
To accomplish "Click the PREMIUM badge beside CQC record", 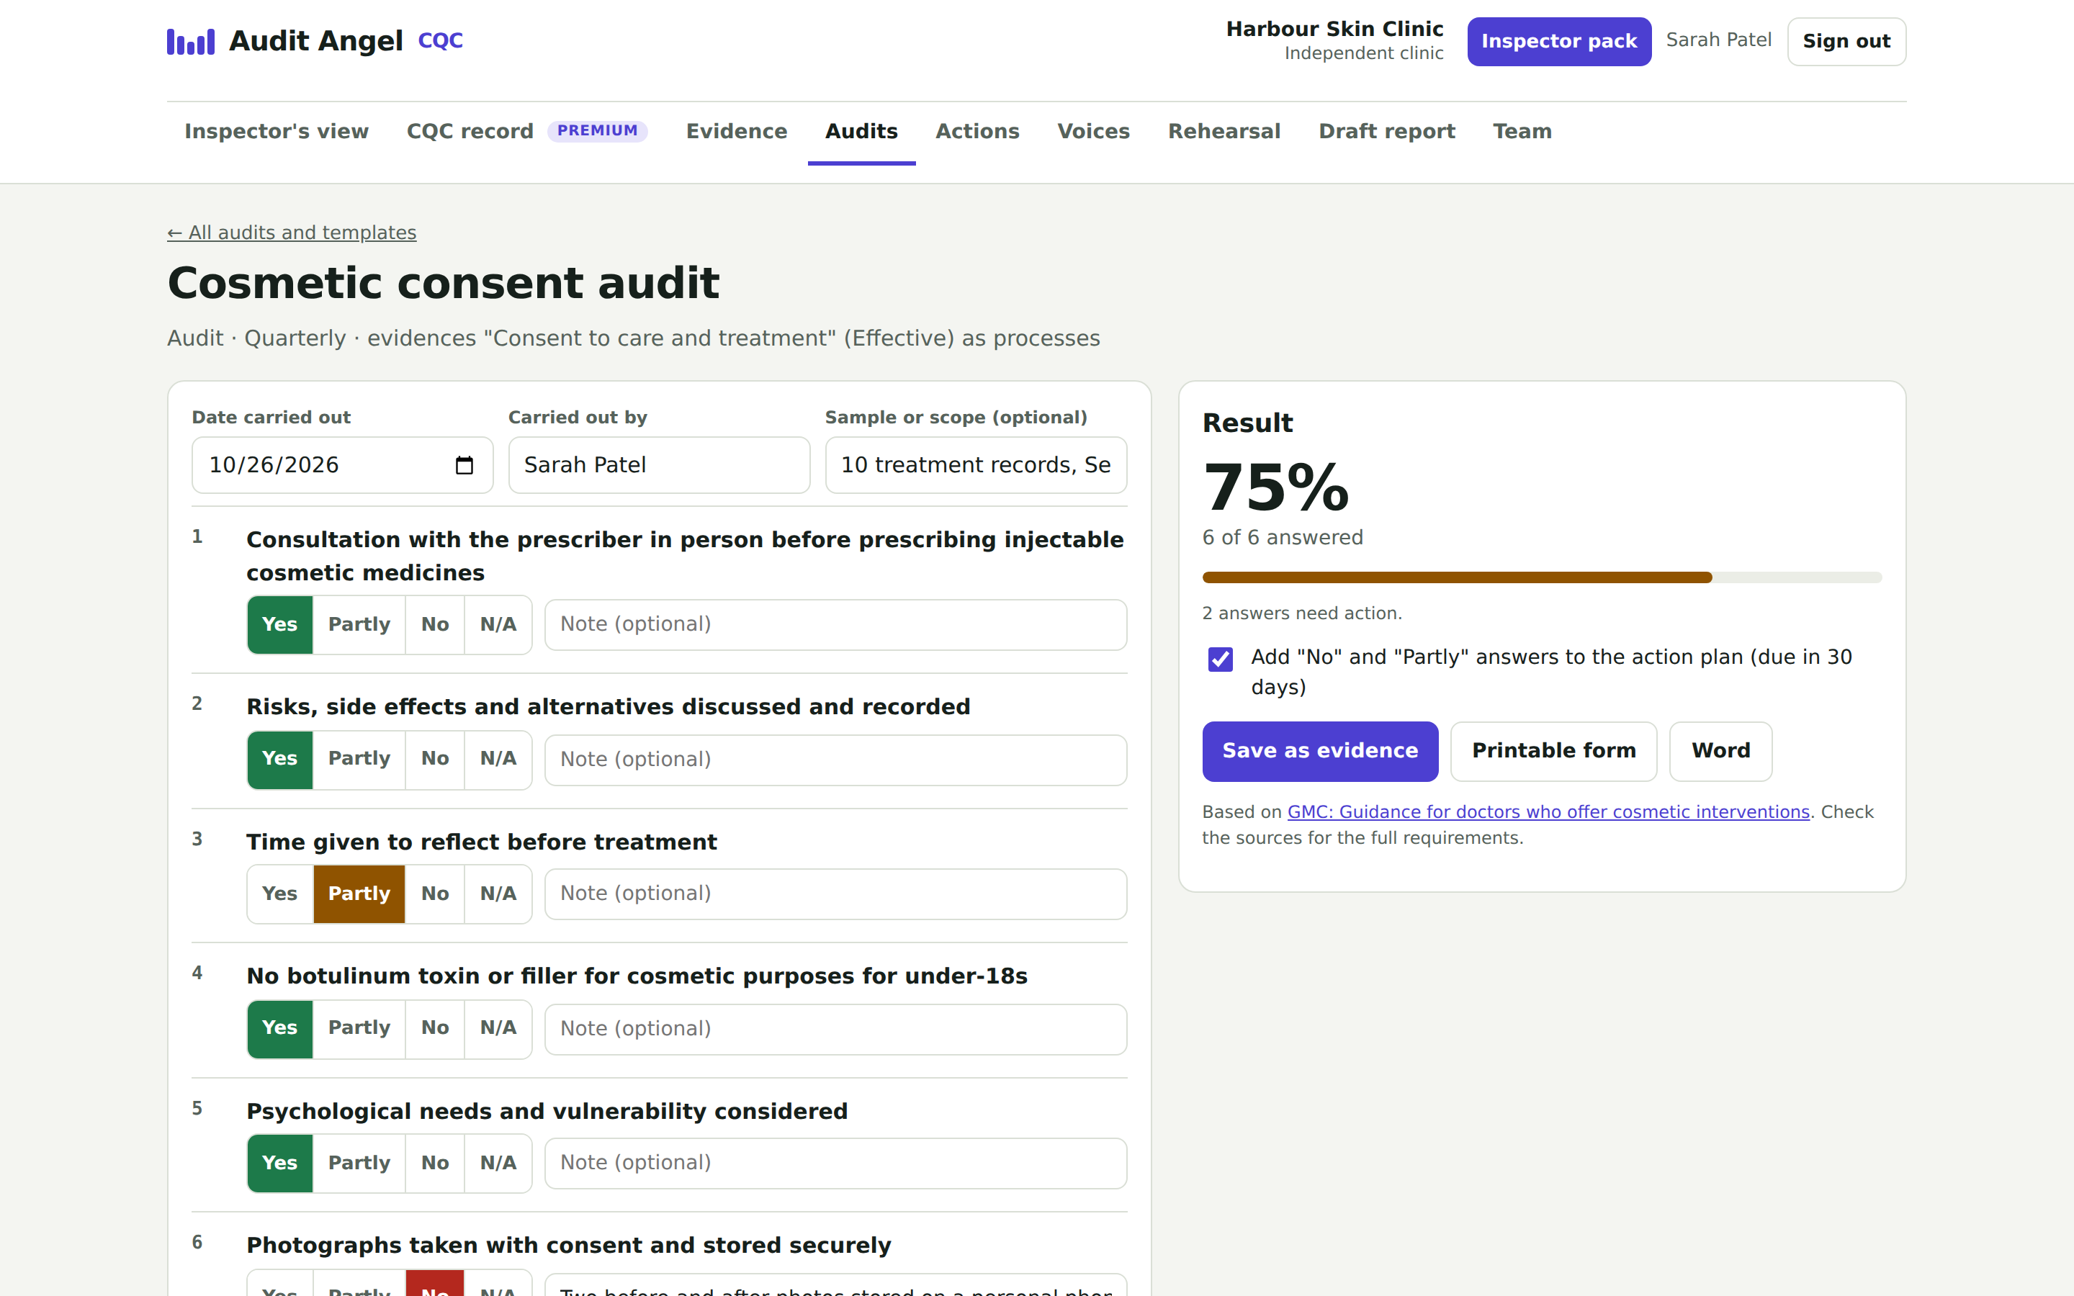I will coord(597,130).
